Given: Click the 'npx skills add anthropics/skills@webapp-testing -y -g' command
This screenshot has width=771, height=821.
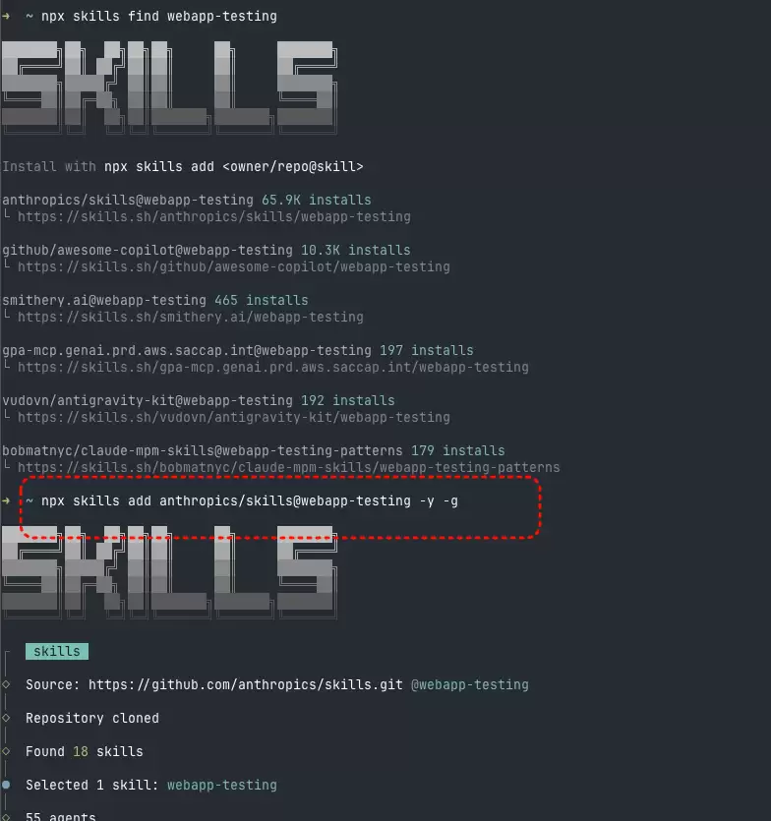Looking at the screenshot, I should click(250, 501).
